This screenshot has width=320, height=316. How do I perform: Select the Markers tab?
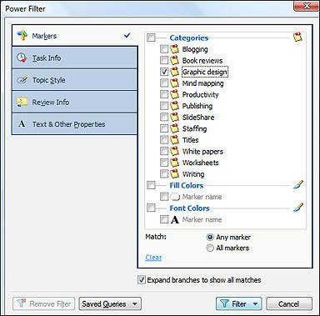pos(74,36)
